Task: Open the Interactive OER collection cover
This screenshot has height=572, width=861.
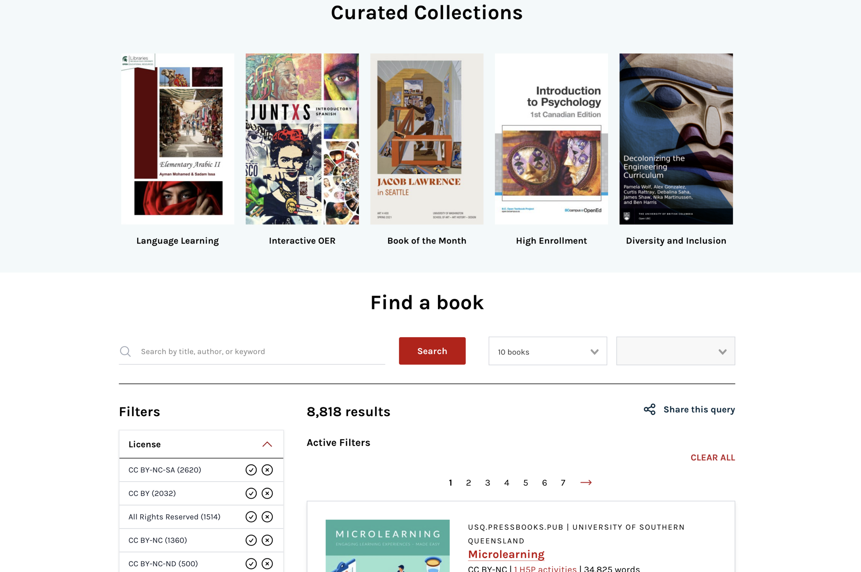Action: [x=302, y=139]
